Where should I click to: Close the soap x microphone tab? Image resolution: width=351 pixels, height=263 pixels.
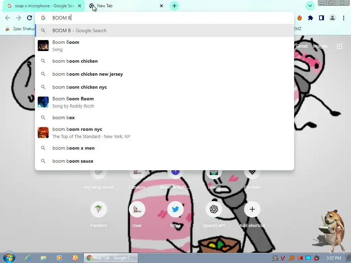(80, 6)
